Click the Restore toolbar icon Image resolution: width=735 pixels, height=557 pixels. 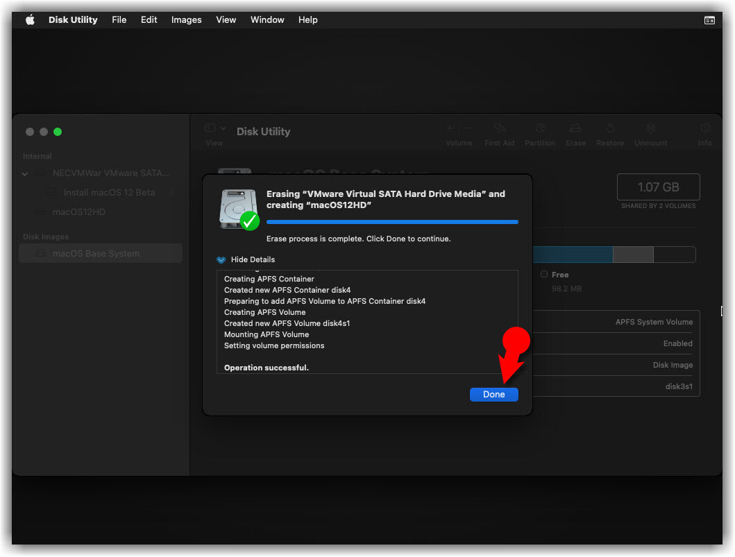coord(610,128)
